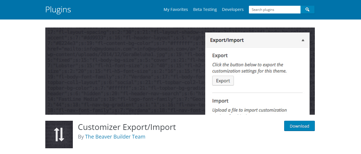Open My Favorites page
The width and height of the screenshot is (361, 154).
(x=176, y=9)
